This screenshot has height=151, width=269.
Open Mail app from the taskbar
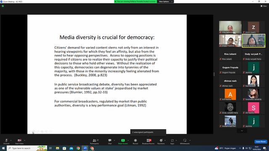pyautogui.click(x=71, y=148)
